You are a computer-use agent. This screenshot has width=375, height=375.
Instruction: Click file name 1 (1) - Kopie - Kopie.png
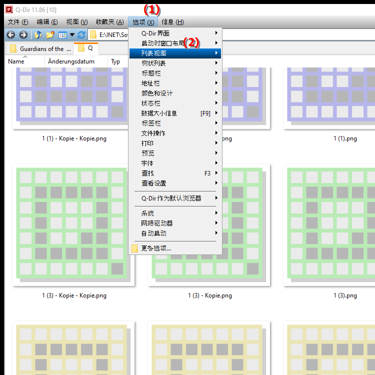[x=74, y=138]
